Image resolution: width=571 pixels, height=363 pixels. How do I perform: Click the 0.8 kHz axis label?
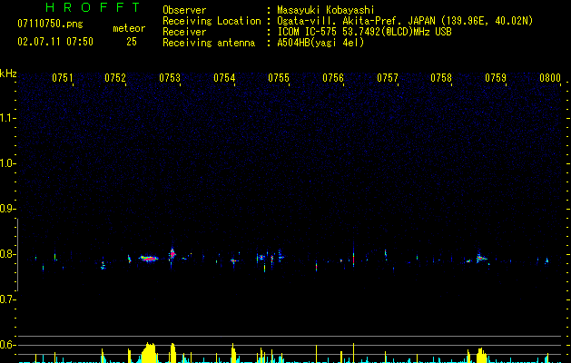8,254
